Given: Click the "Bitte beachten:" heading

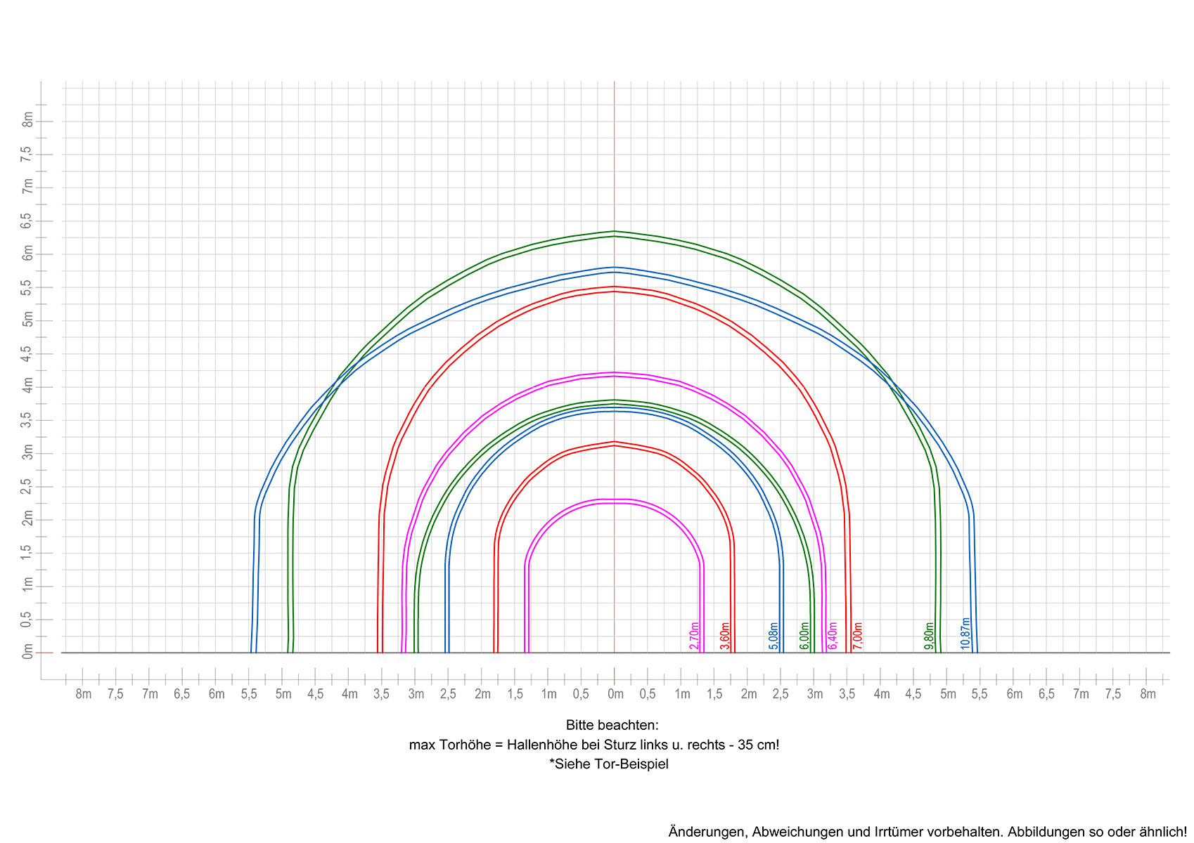Looking at the screenshot, I should coord(612,725).
